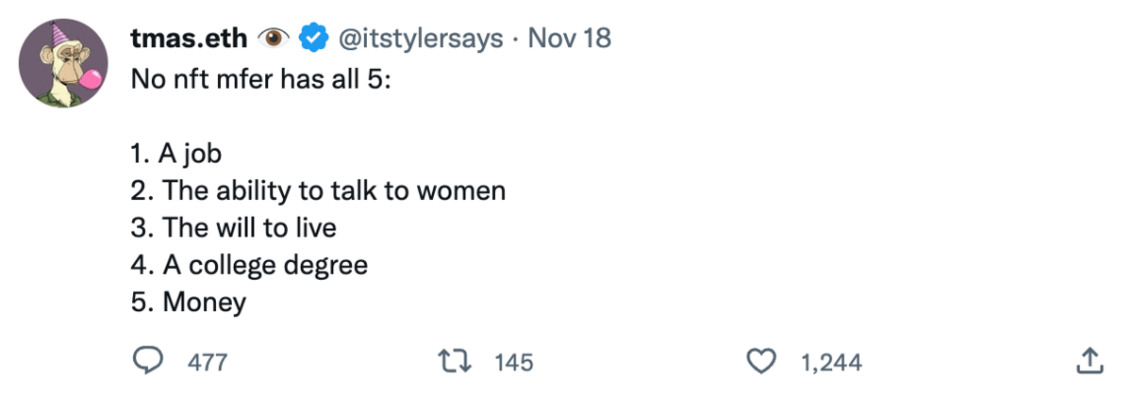This screenshot has height=394, width=1132.
Task: Click the 477 replies count
Action: [x=208, y=361]
